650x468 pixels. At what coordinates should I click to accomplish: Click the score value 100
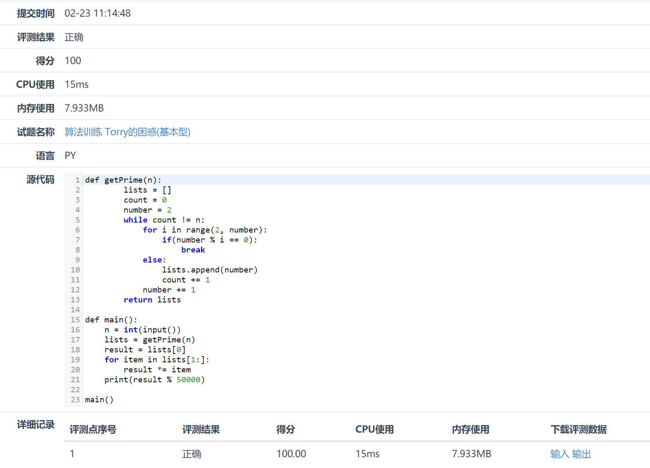pos(72,60)
